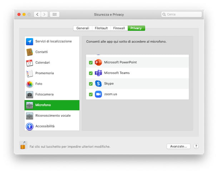
Task: Click the Microfono waveform icon
Action: coord(29,105)
